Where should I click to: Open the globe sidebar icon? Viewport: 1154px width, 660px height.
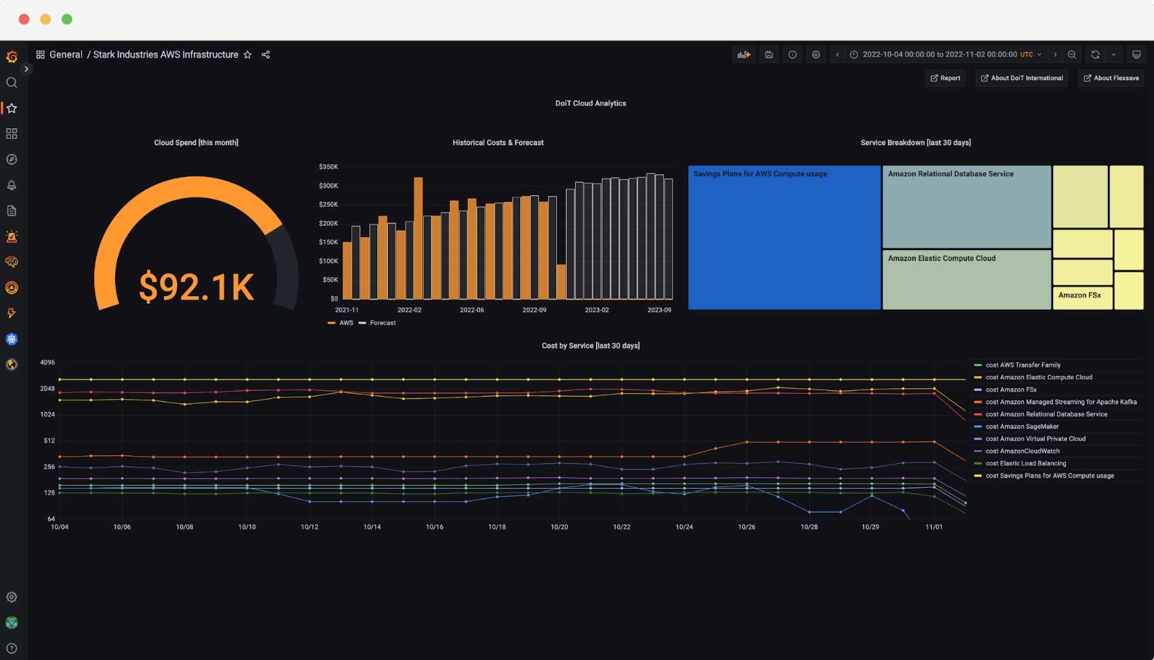tap(12, 365)
